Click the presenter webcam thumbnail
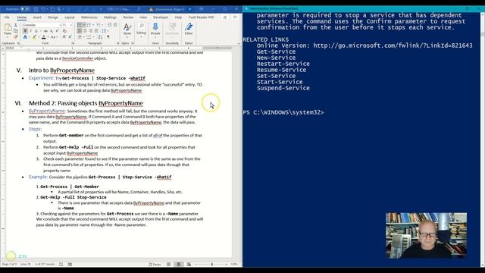 [x=426, y=235]
